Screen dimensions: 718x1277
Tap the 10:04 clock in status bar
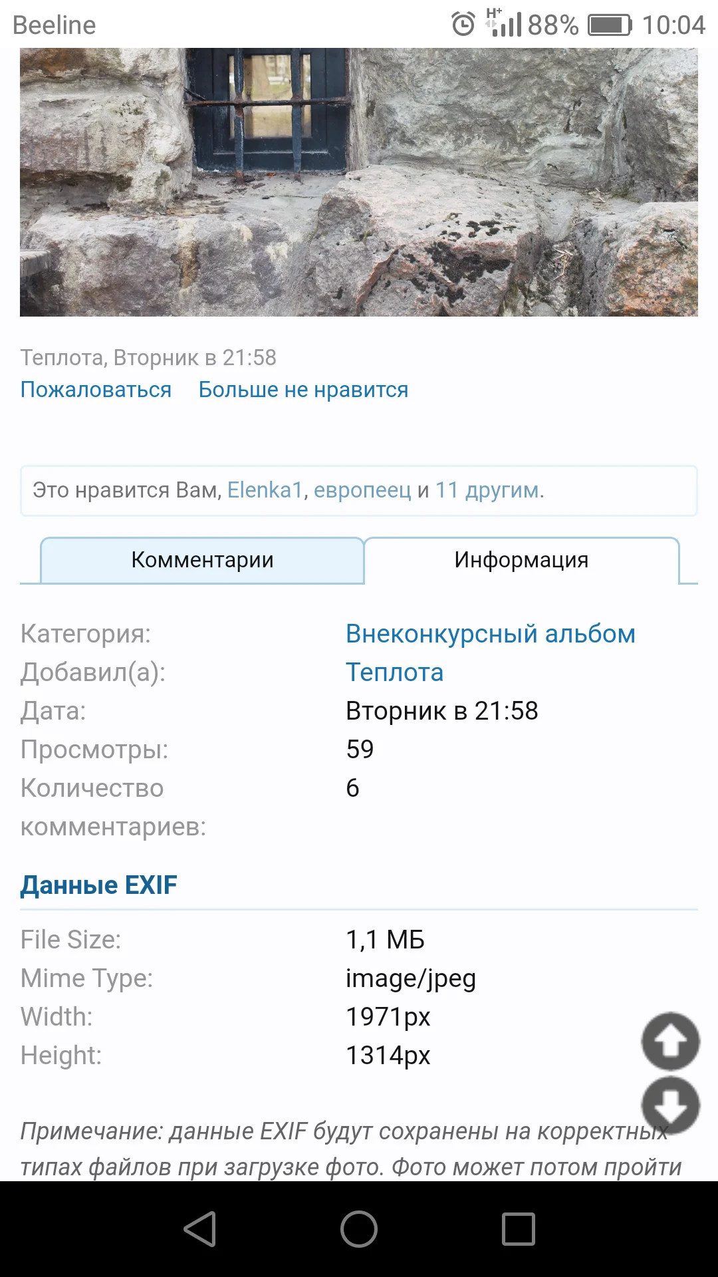click(674, 25)
